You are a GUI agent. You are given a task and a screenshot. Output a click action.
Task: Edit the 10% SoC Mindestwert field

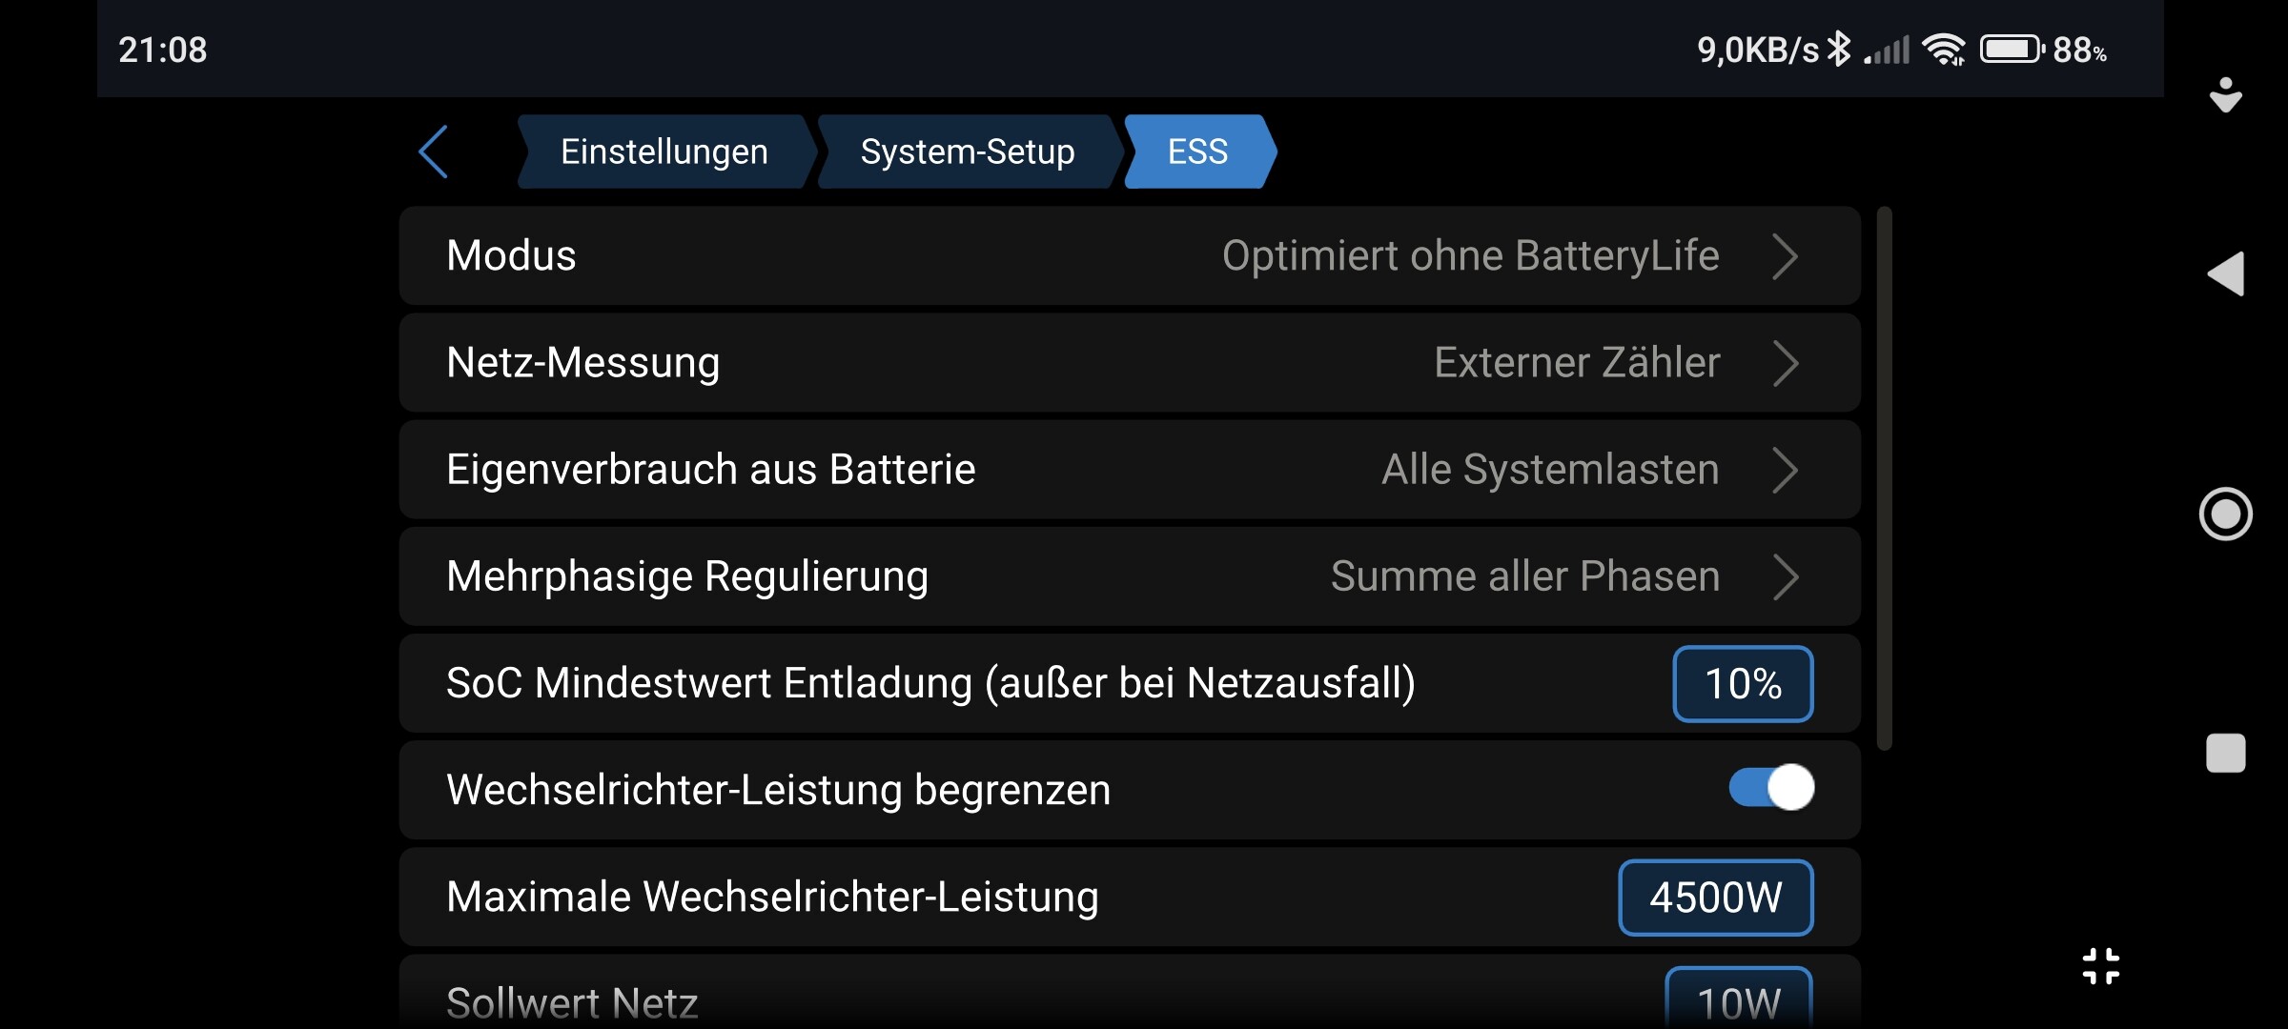tap(1743, 684)
